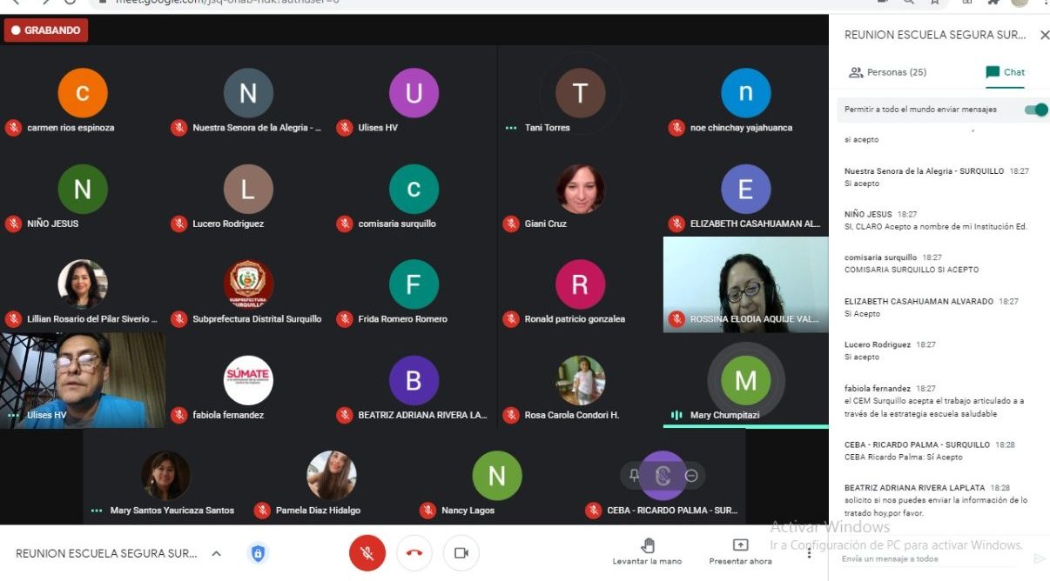1050x581 pixels.
Task: Switch to the Personas (25) tab
Action: [x=888, y=72]
